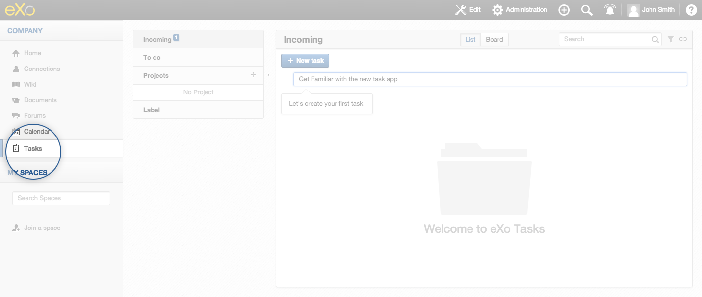
Task: Click the Tasks clipboard icon
Action: [16, 148]
